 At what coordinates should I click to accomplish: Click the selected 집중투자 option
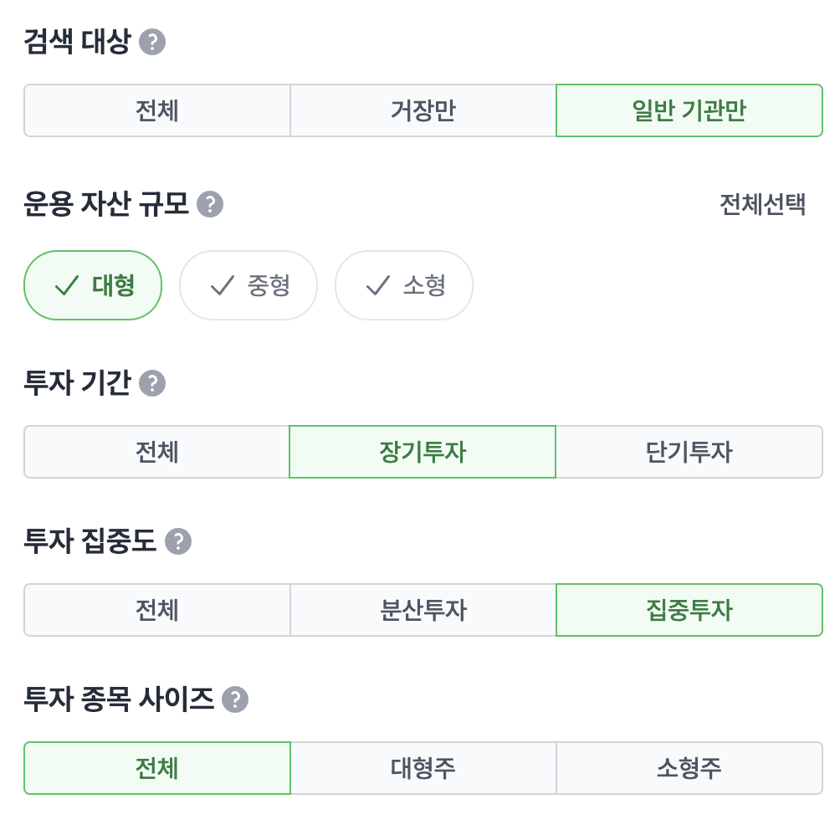[x=689, y=610]
